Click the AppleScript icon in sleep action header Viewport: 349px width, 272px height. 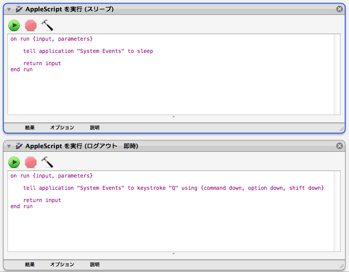19,9
